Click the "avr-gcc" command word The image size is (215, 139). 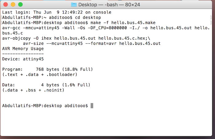[11, 28]
